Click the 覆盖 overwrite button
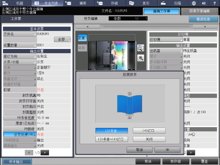The height and width of the screenshot is (165, 220). coord(205,162)
